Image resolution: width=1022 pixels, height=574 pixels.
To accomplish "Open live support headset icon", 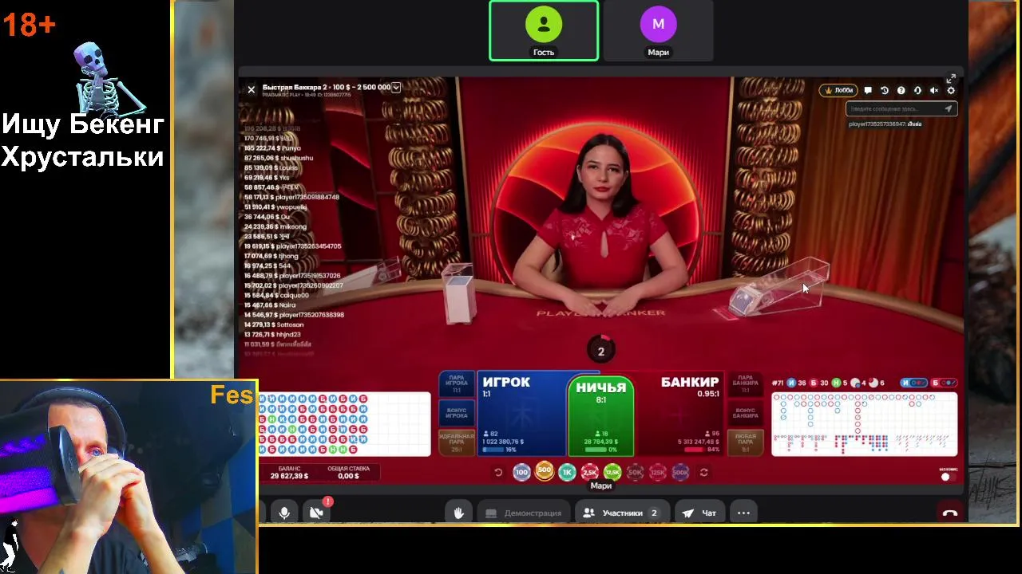I will pos(917,90).
